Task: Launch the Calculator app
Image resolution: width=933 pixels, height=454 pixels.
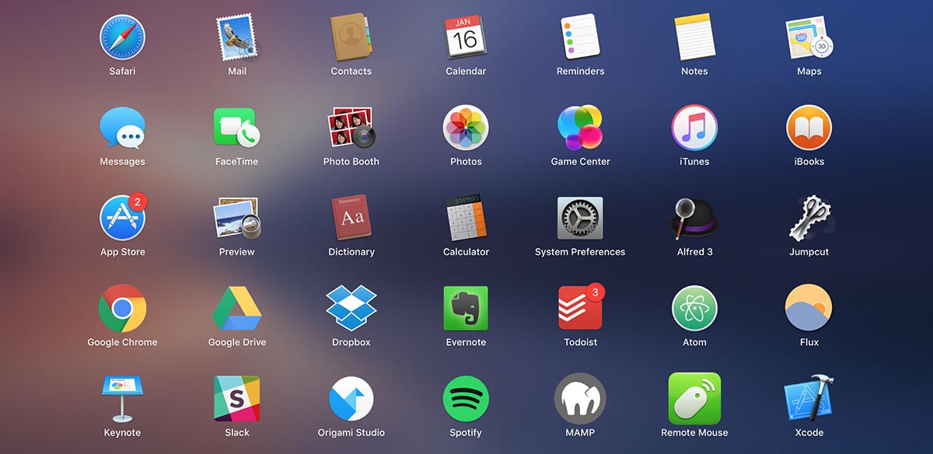Action: (466, 218)
